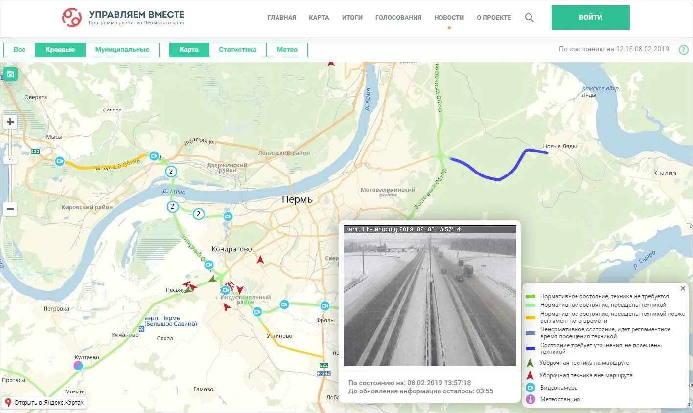Open camera at east end of Западный Обход
The height and width of the screenshot is (413, 693).
point(154,156)
